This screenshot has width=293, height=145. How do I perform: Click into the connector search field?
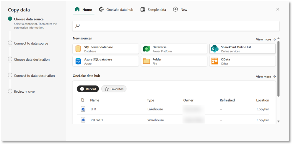[x=176, y=26]
